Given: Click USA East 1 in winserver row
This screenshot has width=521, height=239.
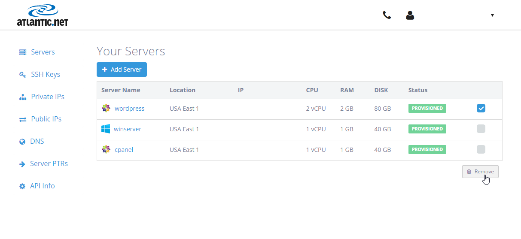Looking at the screenshot, I should click(x=184, y=129).
